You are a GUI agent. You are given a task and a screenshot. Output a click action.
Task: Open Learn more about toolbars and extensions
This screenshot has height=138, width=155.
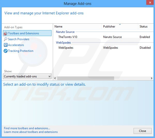31,132
